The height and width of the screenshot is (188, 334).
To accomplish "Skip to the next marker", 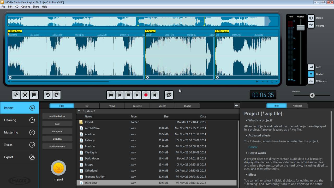I will click(155, 95).
